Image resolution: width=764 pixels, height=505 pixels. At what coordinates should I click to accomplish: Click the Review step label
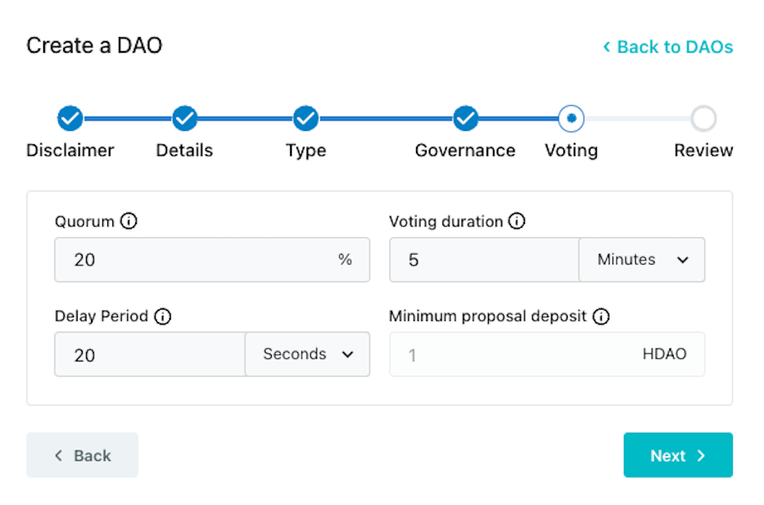704,151
